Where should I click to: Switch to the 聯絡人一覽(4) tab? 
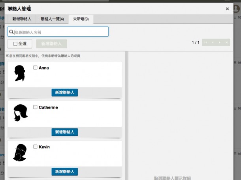(x=52, y=19)
